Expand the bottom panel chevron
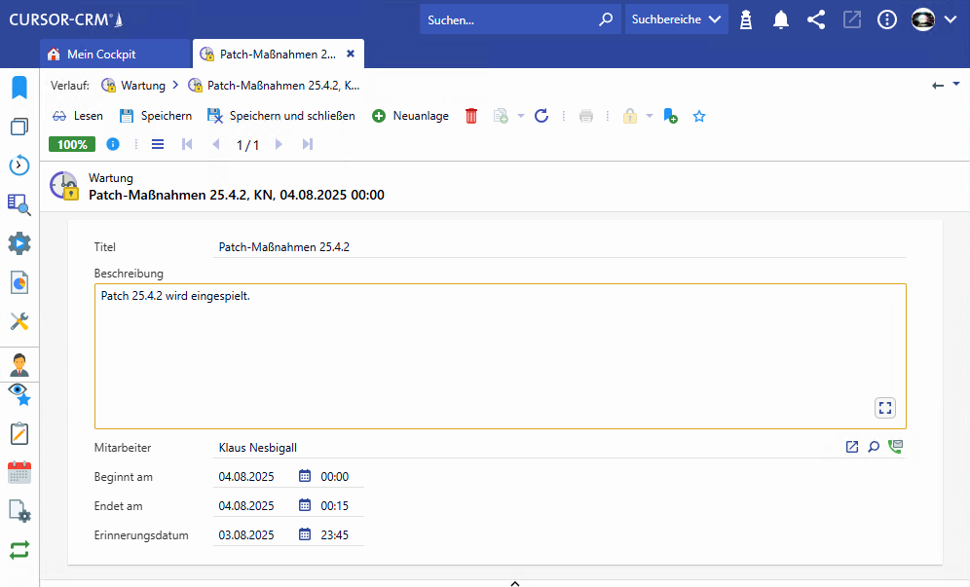This screenshot has height=587, width=970. click(515, 583)
